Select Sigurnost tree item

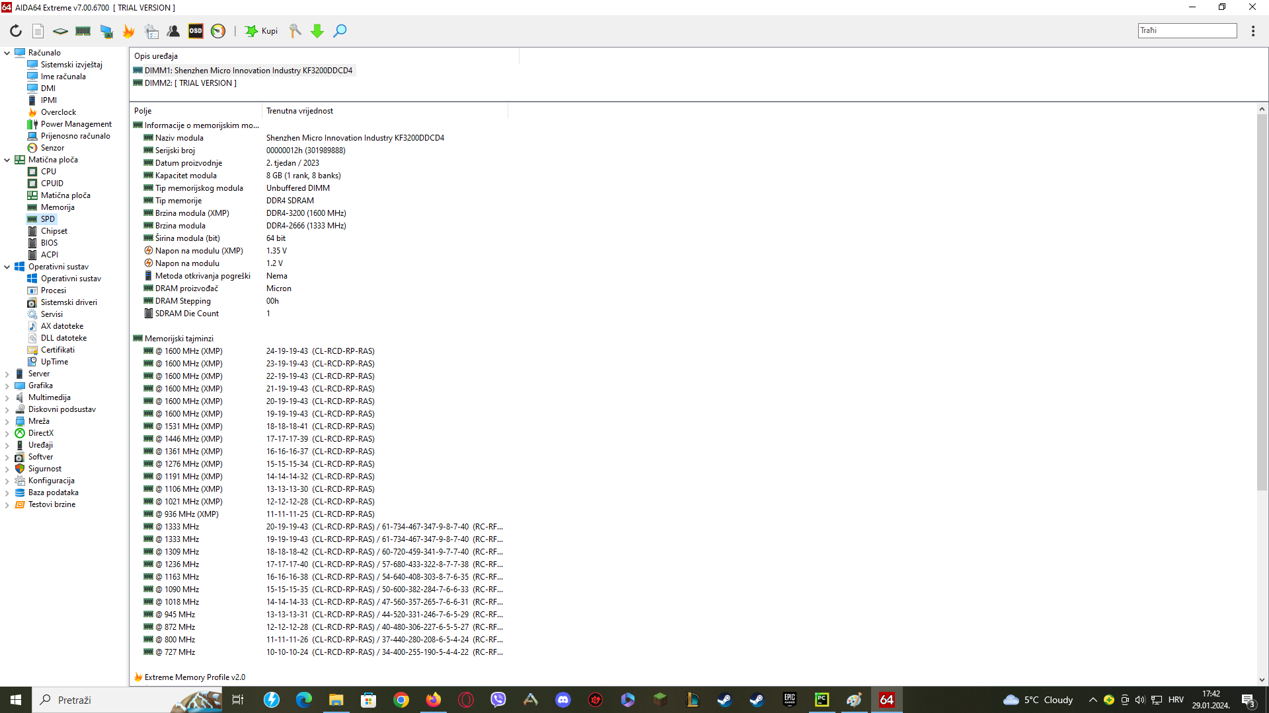point(44,469)
